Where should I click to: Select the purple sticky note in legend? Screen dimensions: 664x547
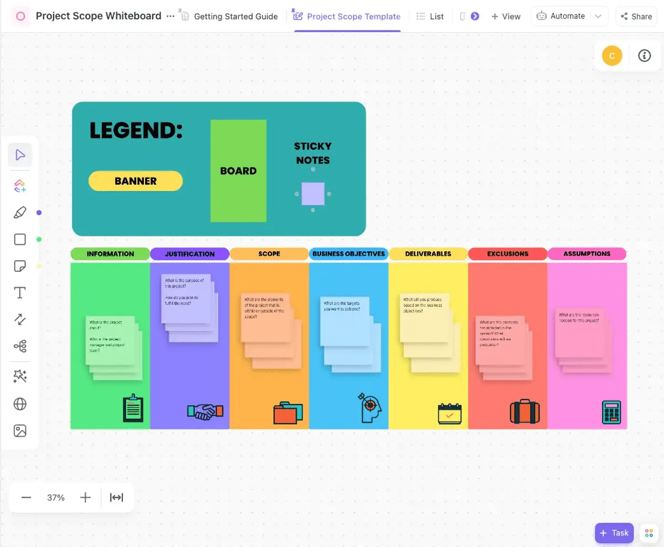(313, 194)
